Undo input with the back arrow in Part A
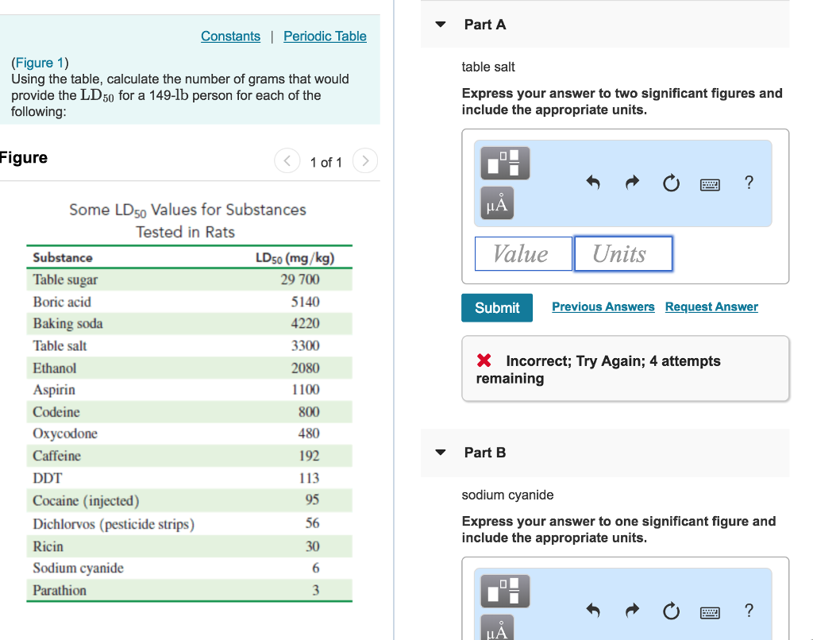Viewport: 813px width, 640px height. point(592,183)
